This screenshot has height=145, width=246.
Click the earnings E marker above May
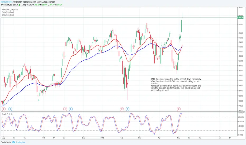(179, 109)
